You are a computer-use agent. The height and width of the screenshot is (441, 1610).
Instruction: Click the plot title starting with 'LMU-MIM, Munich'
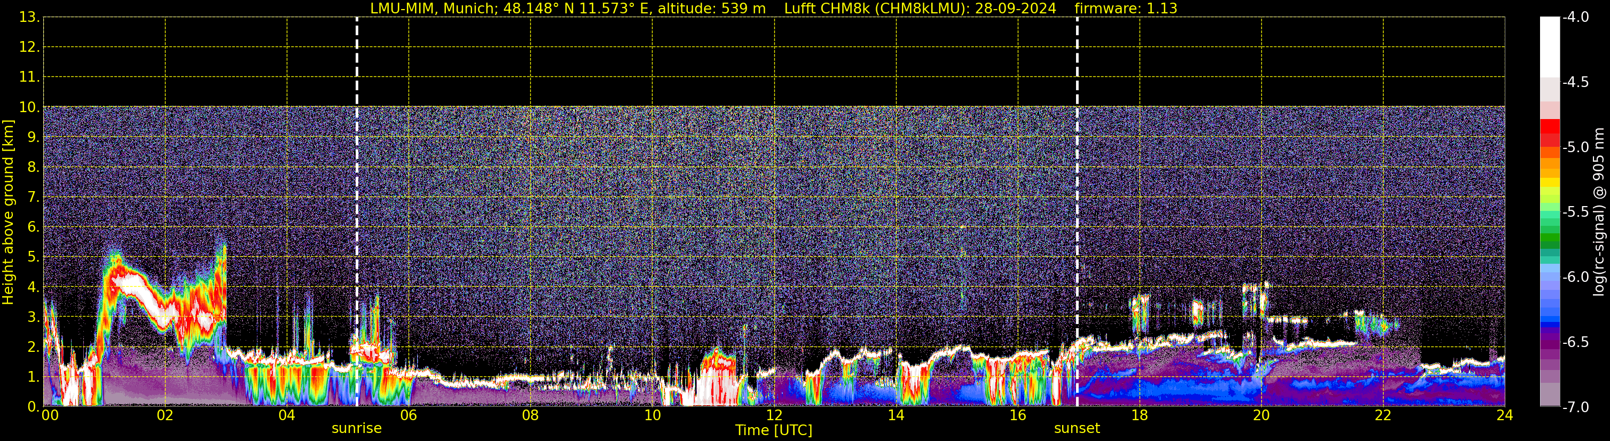click(774, 9)
